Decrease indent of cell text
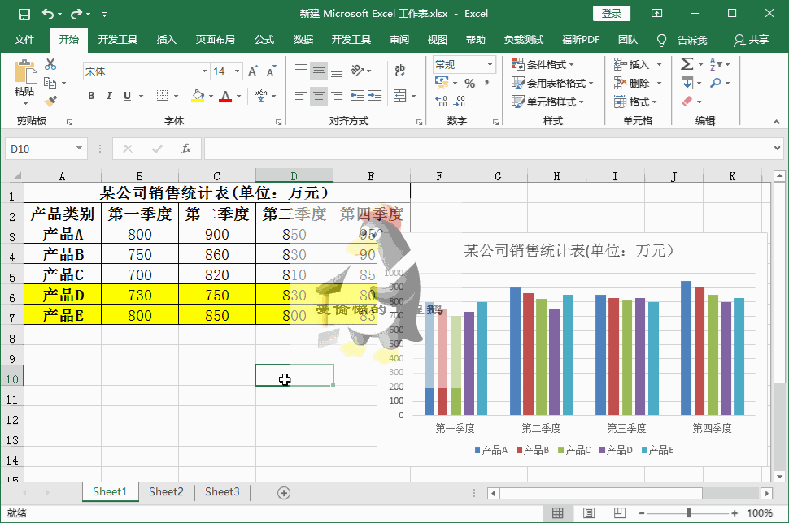This screenshot has height=523, width=789. click(x=357, y=96)
